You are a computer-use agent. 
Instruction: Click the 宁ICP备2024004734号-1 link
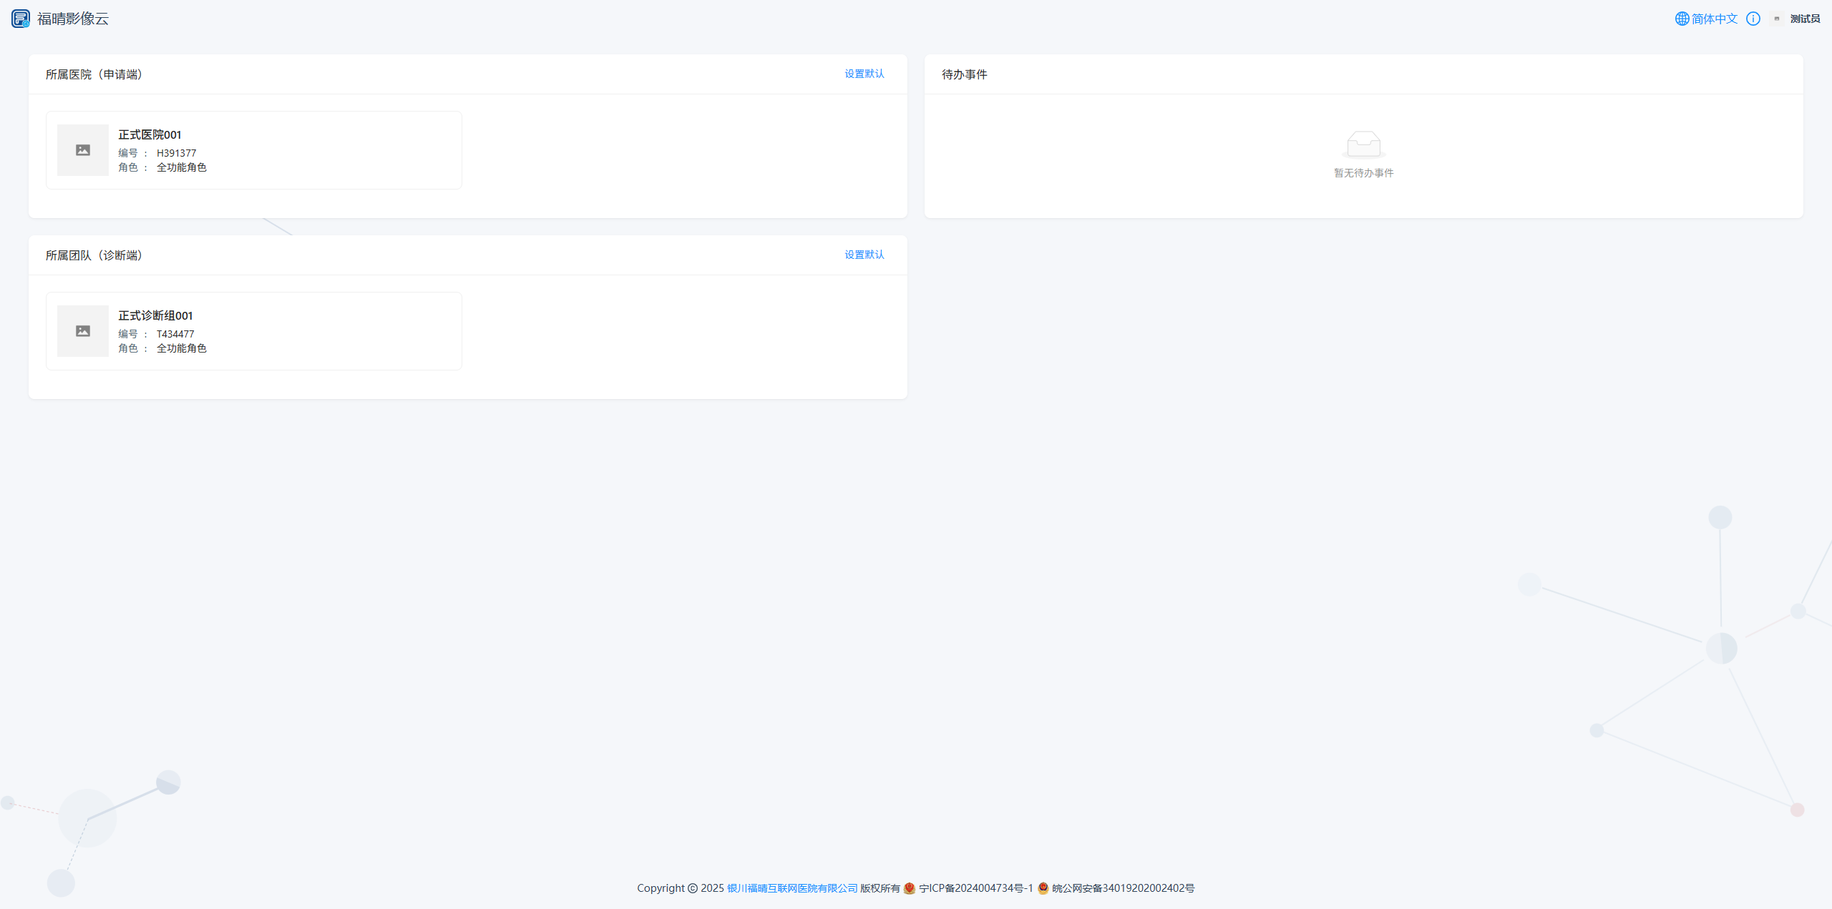pyautogui.click(x=976, y=888)
